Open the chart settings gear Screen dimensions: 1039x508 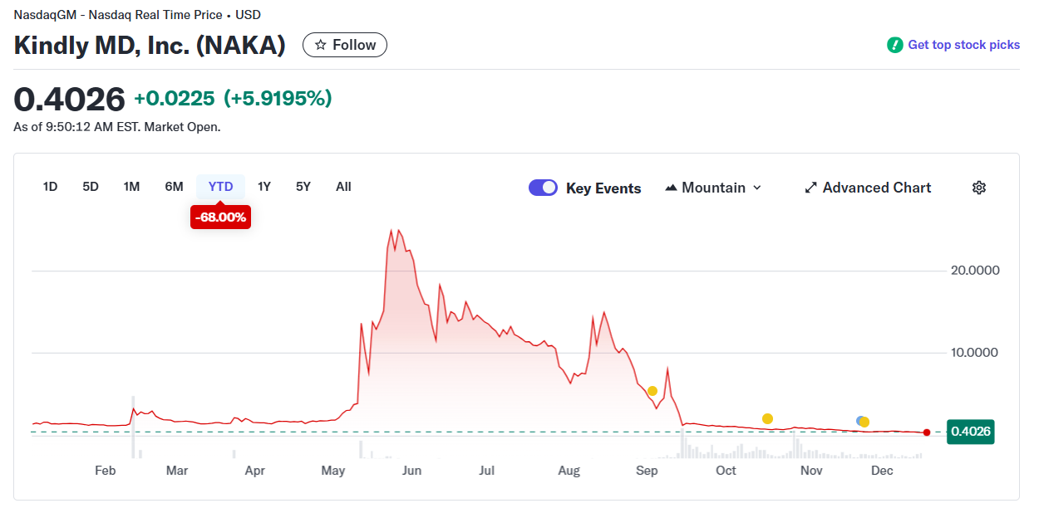coord(979,188)
